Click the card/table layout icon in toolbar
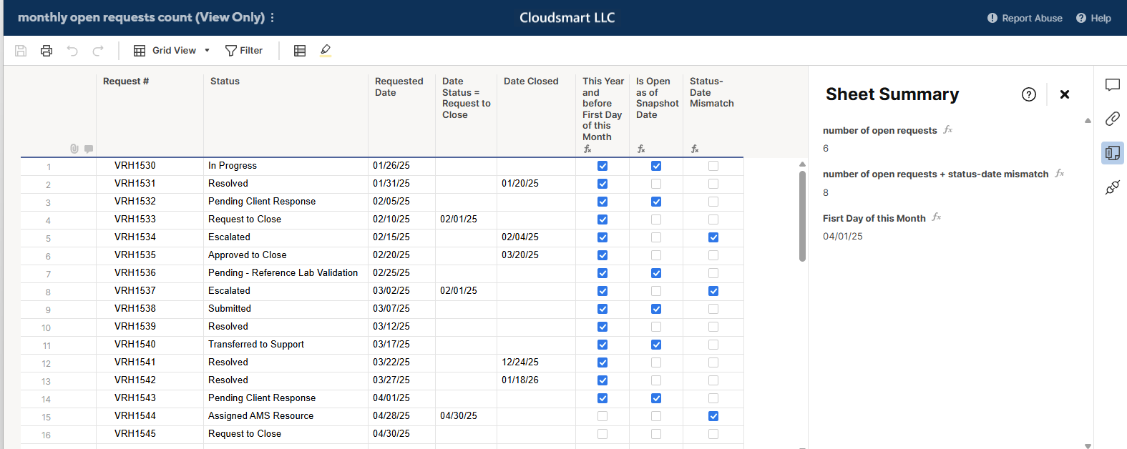This screenshot has width=1127, height=449. point(300,51)
